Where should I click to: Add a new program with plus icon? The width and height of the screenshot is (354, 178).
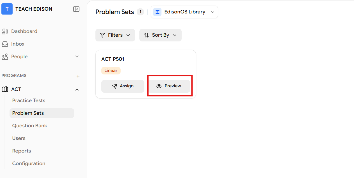(78, 76)
